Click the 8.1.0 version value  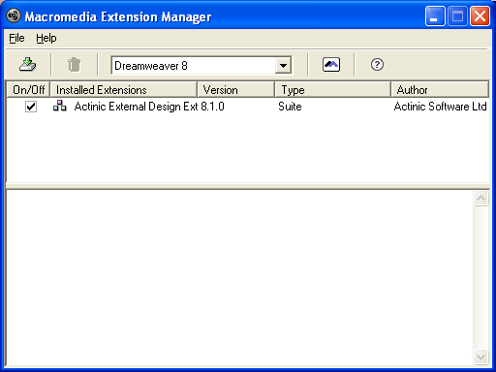pos(212,107)
